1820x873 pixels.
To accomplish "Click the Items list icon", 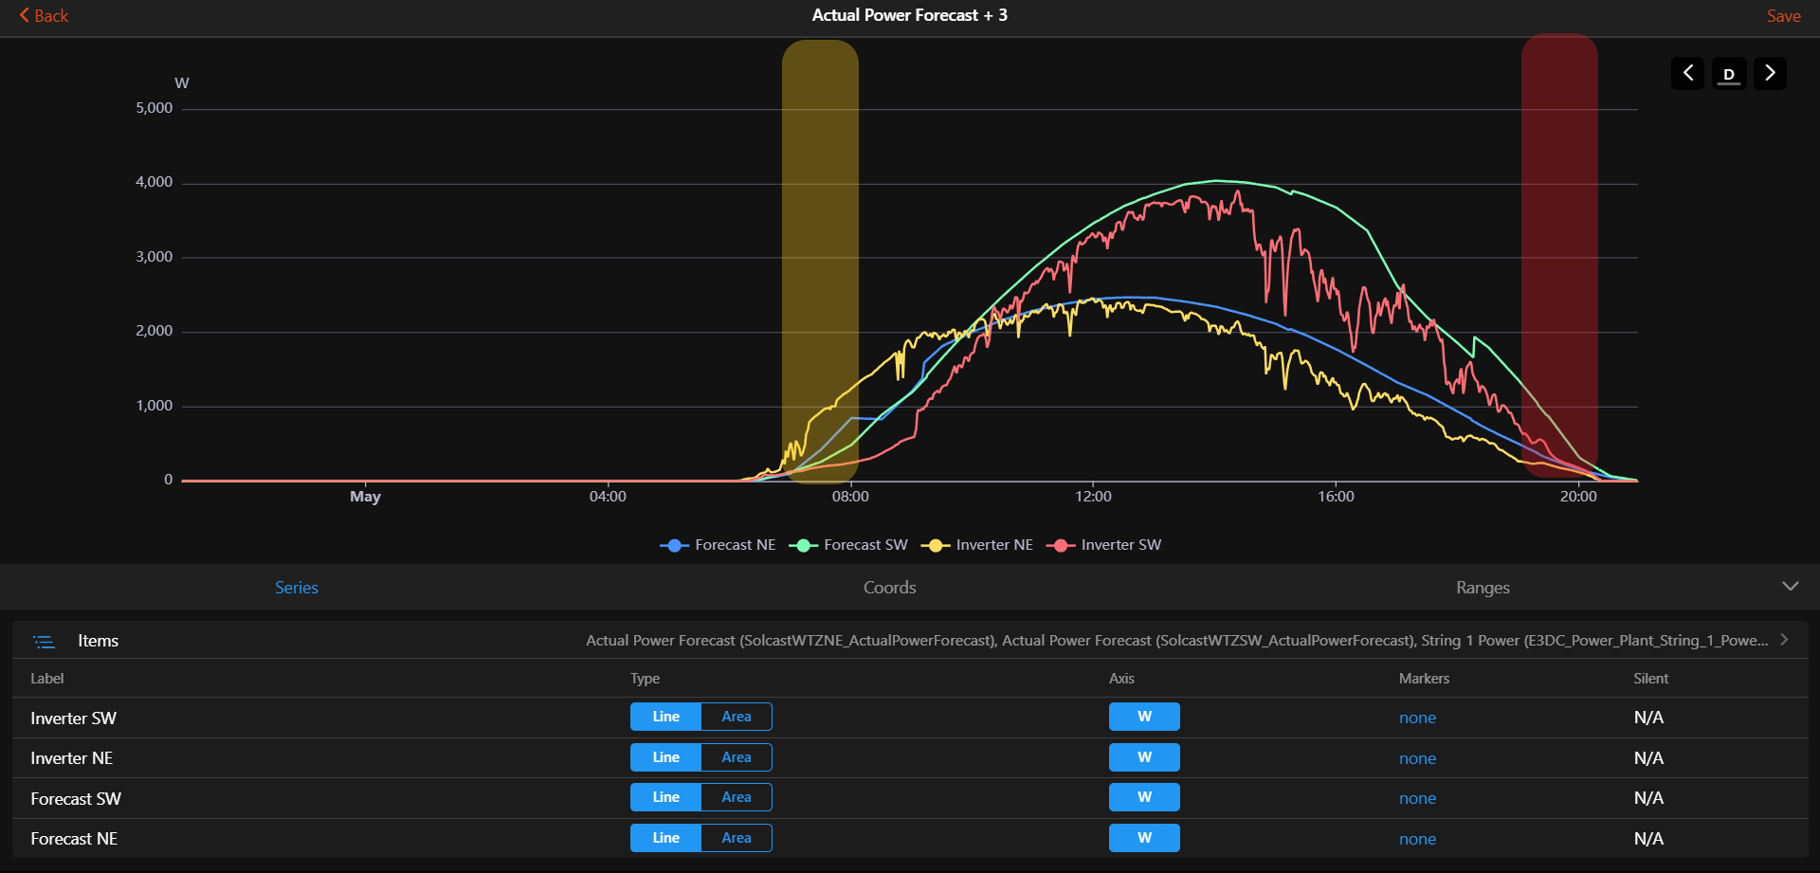I will click(x=45, y=642).
